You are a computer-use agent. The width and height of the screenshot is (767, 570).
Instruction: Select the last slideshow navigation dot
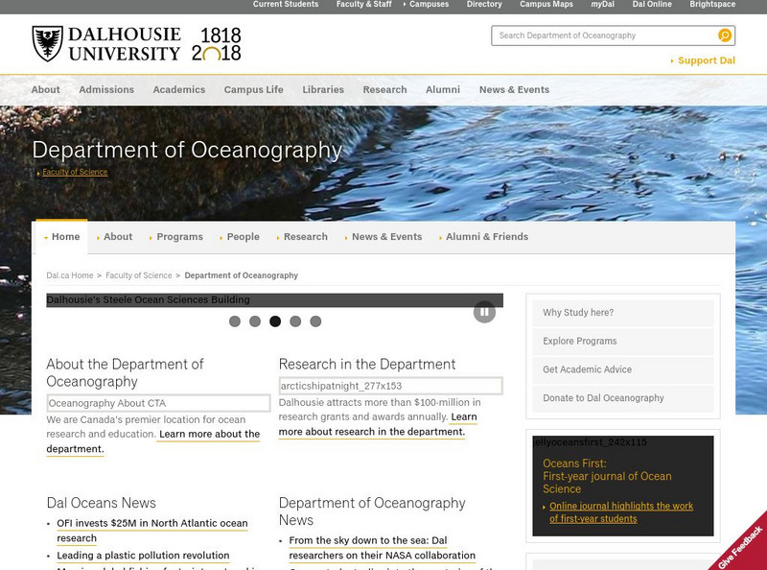(316, 322)
